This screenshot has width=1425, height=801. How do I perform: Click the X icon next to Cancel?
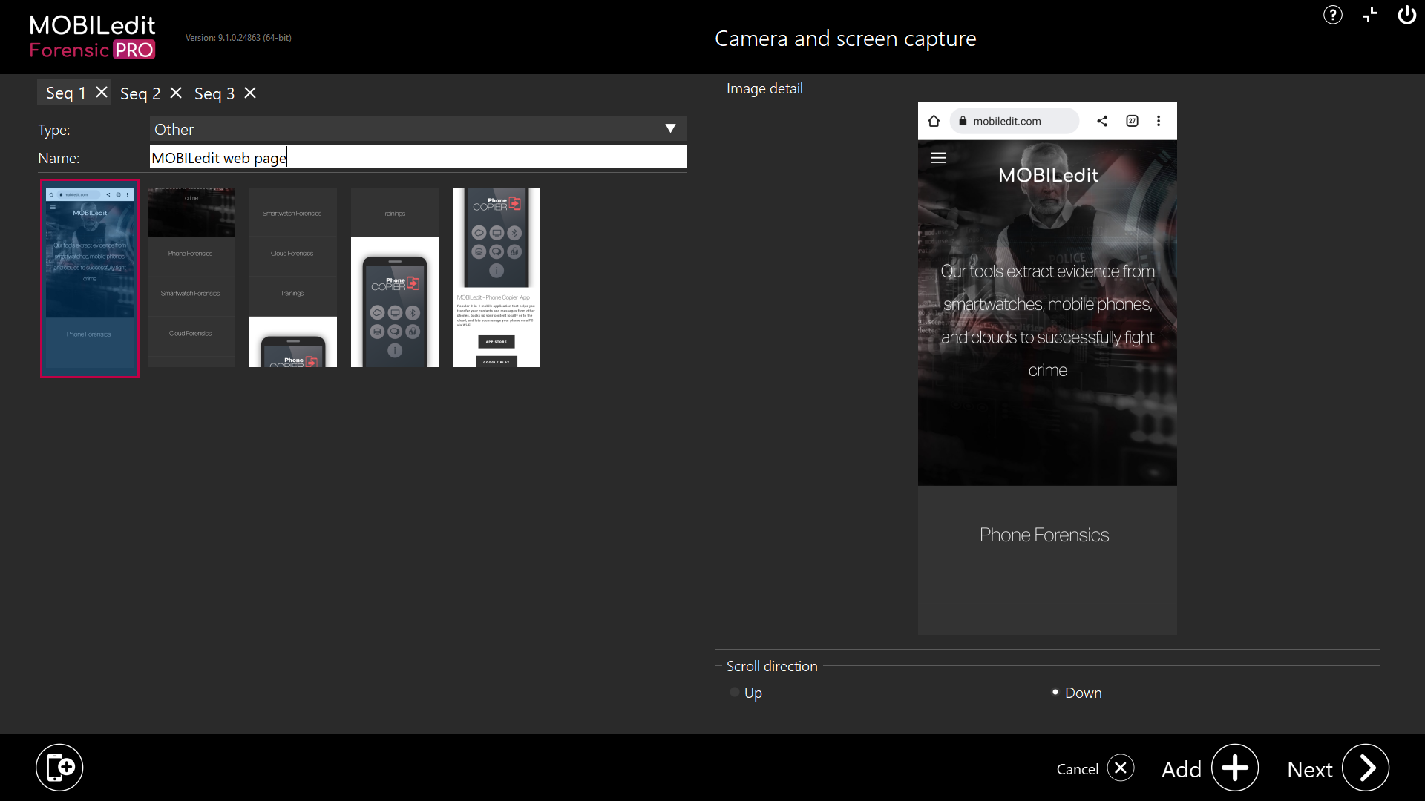[1121, 768]
